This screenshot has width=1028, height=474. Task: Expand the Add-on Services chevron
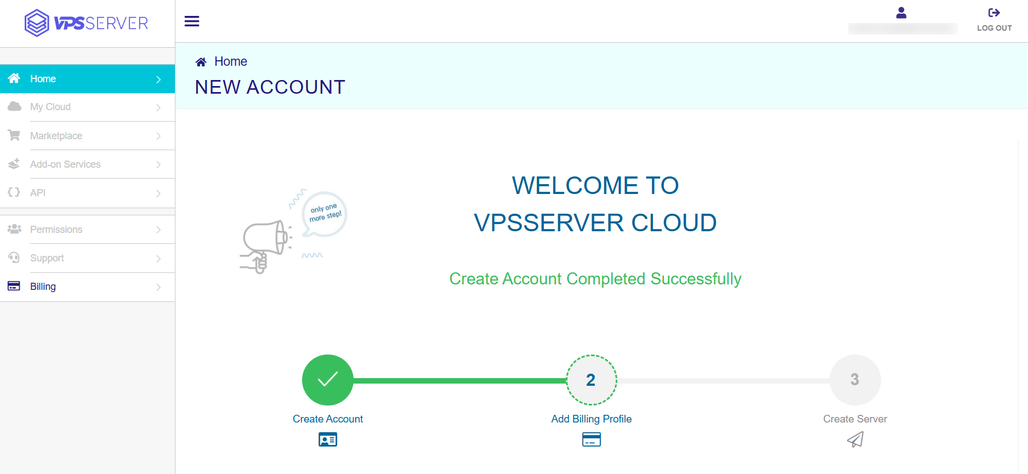158,164
